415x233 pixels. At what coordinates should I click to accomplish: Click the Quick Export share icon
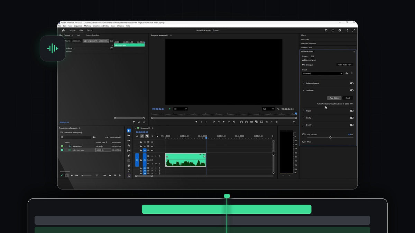pos(333,30)
